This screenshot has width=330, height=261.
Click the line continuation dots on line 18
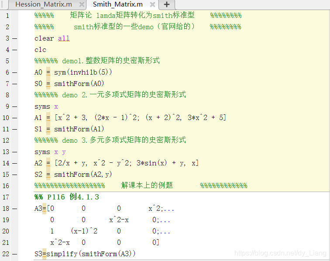click(x=169, y=210)
